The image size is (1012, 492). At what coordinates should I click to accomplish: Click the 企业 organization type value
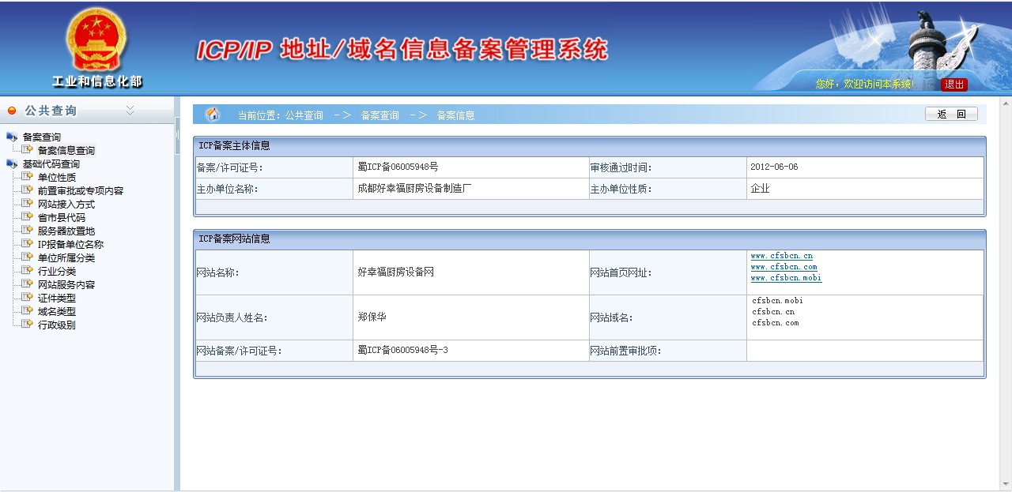pos(760,189)
